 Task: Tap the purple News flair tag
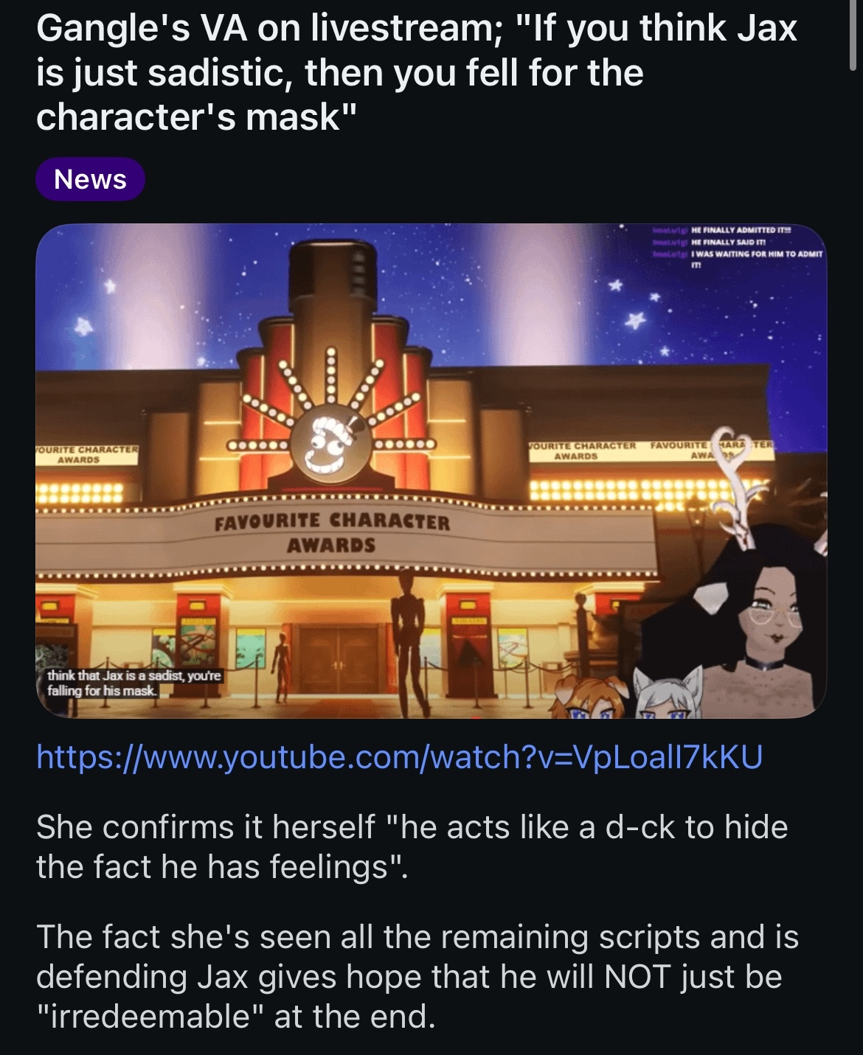[x=90, y=179]
